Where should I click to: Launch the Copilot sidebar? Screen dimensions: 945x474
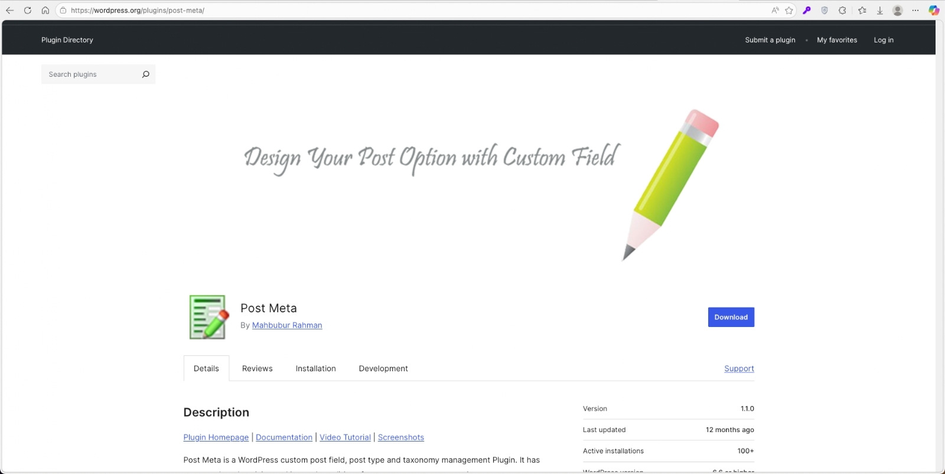tap(934, 10)
